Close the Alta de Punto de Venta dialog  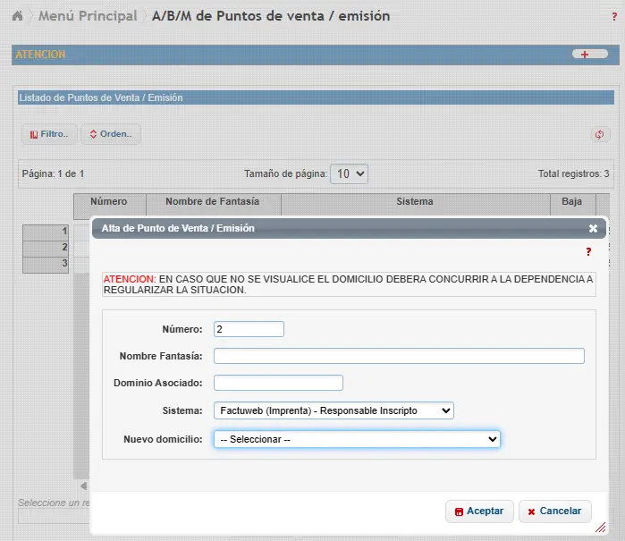click(x=593, y=228)
